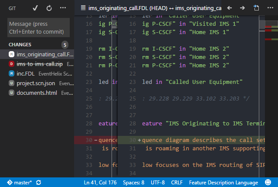The image size is (278, 187).
Task: Open the inc.FDL change entry
Action: [37, 73]
